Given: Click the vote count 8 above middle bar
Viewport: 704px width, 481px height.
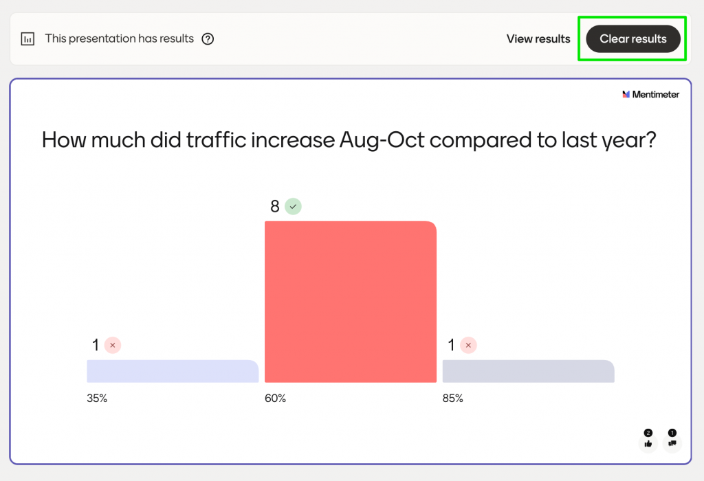Looking at the screenshot, I should click(275, 206).
